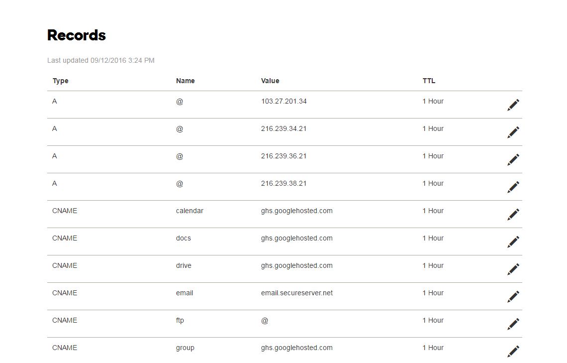Click ghs.googlehosted.com in drive row

pyautogui.click(x=297, y=266)
